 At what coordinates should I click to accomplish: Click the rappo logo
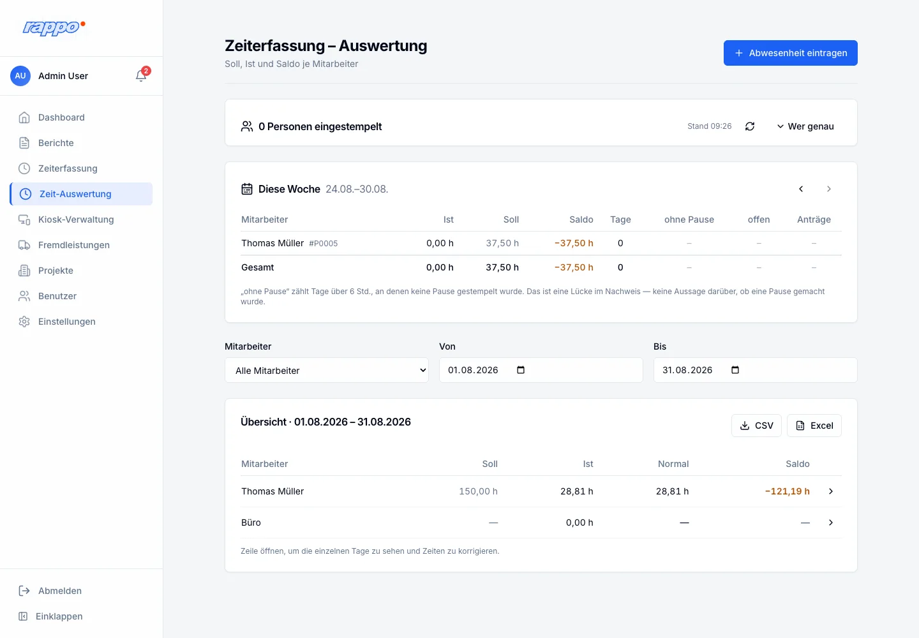coord(54,27)
